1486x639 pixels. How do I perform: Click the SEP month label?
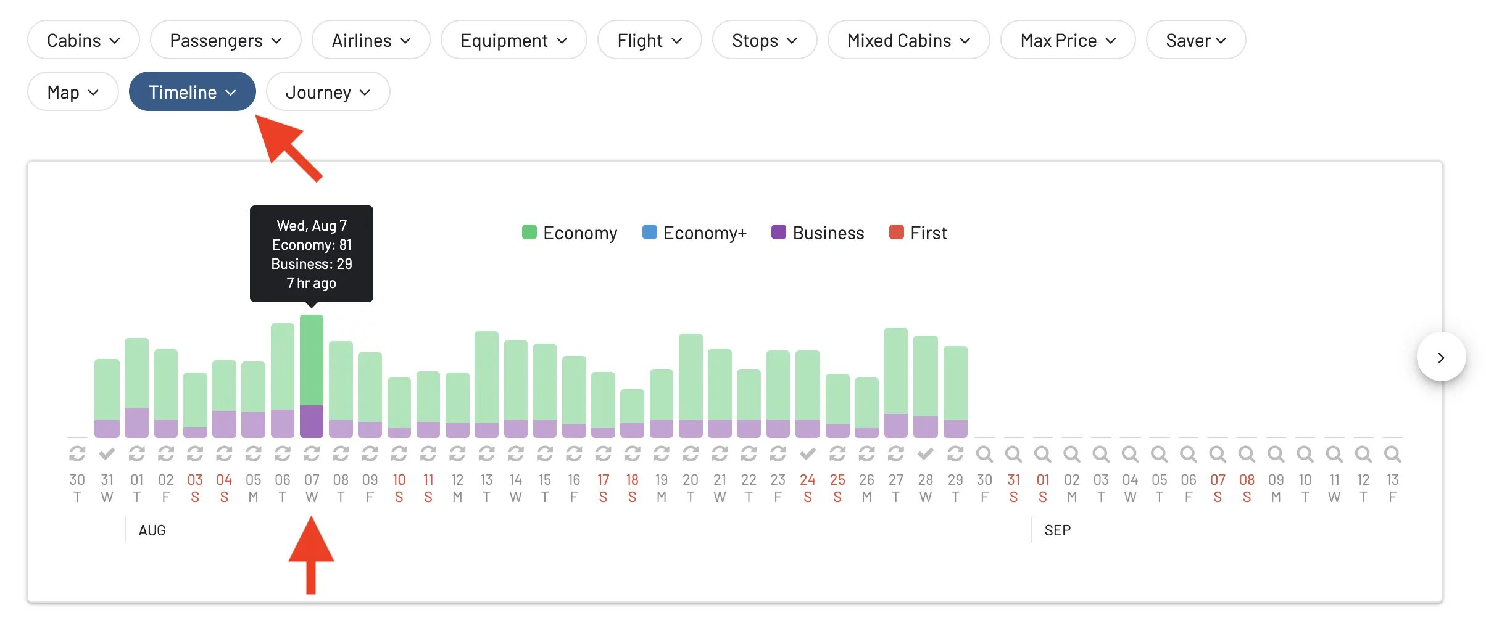[1058, 530]
